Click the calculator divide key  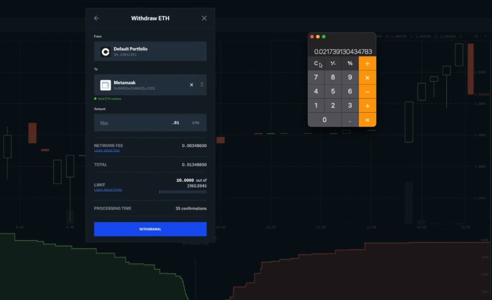[367, 64]
